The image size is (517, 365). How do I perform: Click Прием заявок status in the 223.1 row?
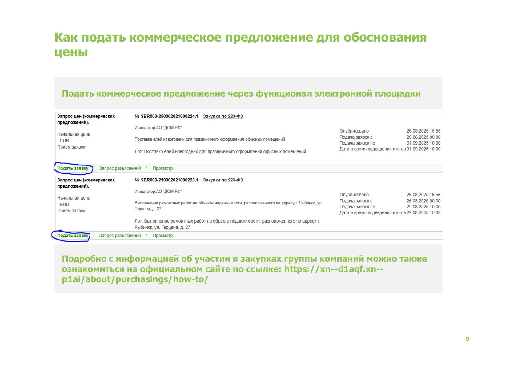[x=71, y=211]
